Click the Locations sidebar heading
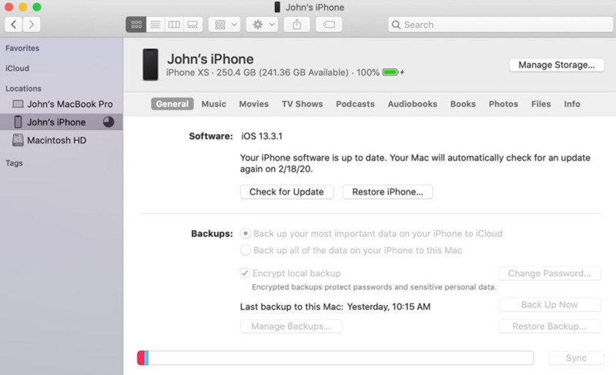616x375 pixels. pos(23,89)
